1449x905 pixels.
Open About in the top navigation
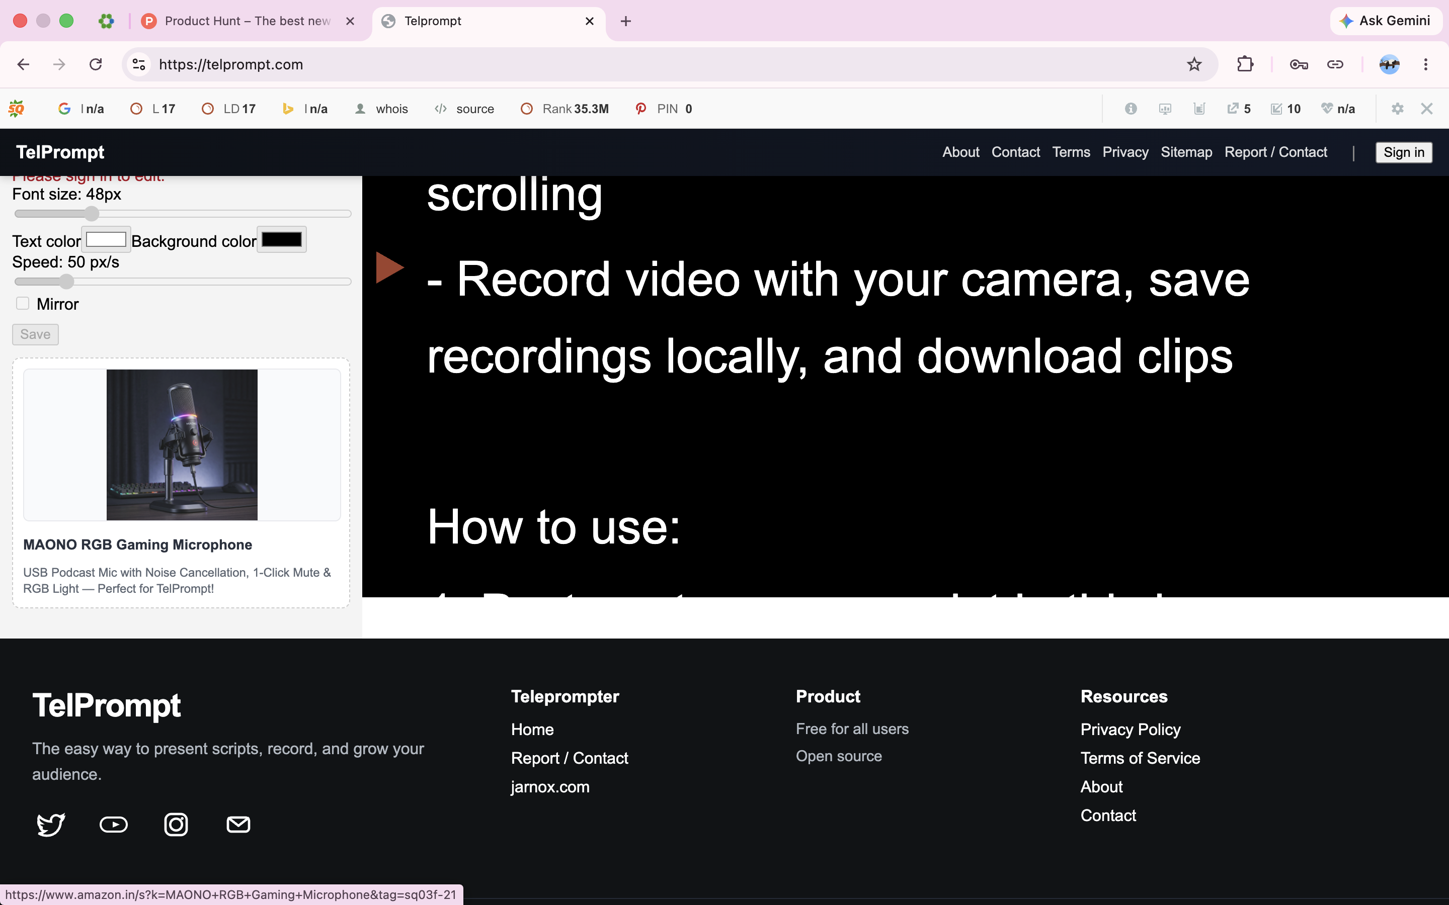pyautogui.click(x=960, y=152)
